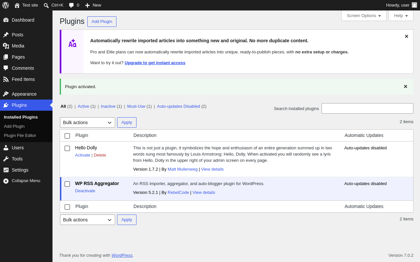Click the WordPress logo icon

6,5
